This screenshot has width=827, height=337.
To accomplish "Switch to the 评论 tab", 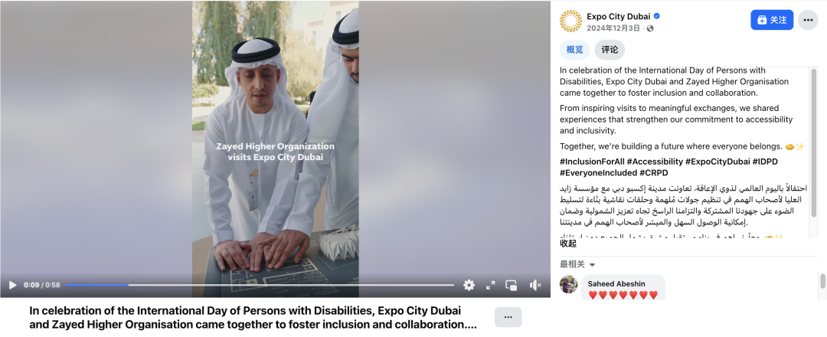I will pos(610,50).
